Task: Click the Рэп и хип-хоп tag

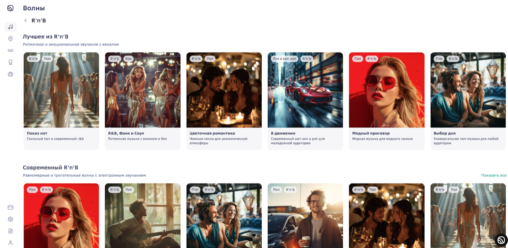Action: point(284,59)
